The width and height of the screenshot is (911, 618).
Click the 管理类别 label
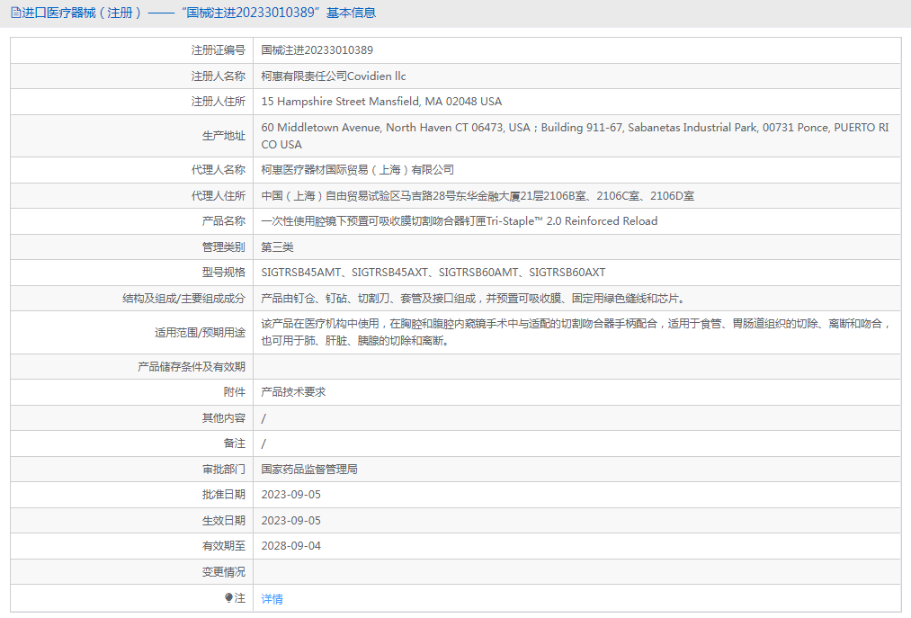coord(224,247)
